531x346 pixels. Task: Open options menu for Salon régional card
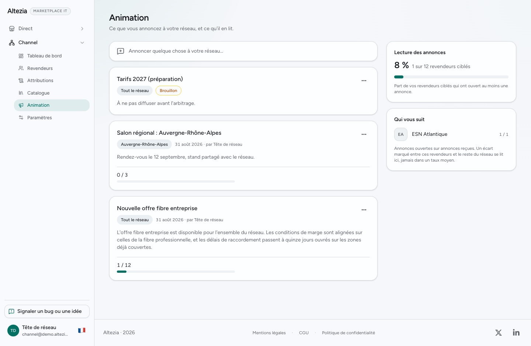(364, 134)
